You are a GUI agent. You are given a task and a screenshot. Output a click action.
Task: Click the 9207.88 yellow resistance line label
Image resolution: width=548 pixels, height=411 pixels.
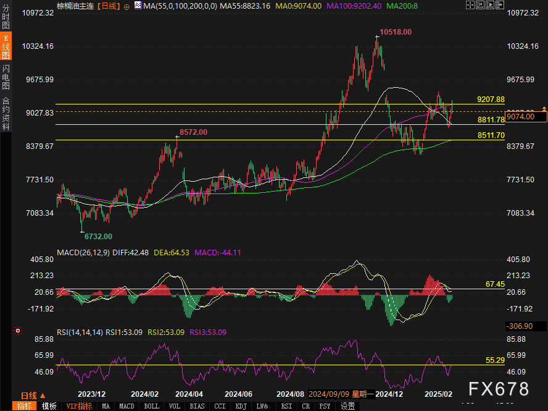tap(491, 100)
